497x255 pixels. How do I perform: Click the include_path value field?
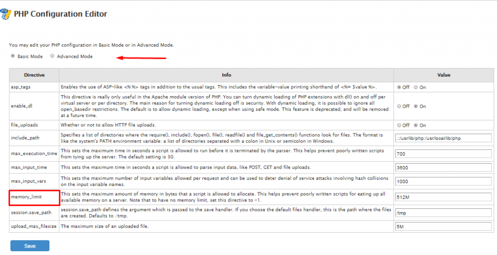(444, 138)
